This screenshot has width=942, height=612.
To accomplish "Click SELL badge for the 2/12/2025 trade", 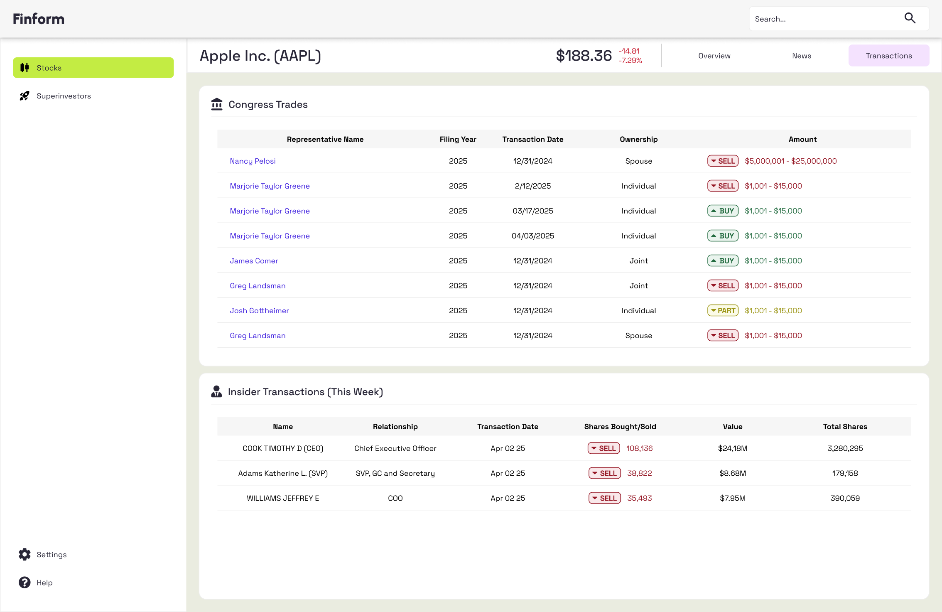I will 723,186.
